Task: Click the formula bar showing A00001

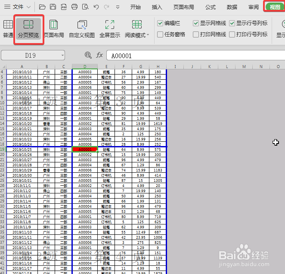Action: [x=195, y=56]
